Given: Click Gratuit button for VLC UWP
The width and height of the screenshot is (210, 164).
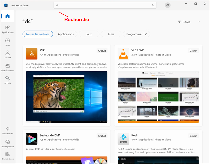Looking at the screenshot, I should [194, 51].
